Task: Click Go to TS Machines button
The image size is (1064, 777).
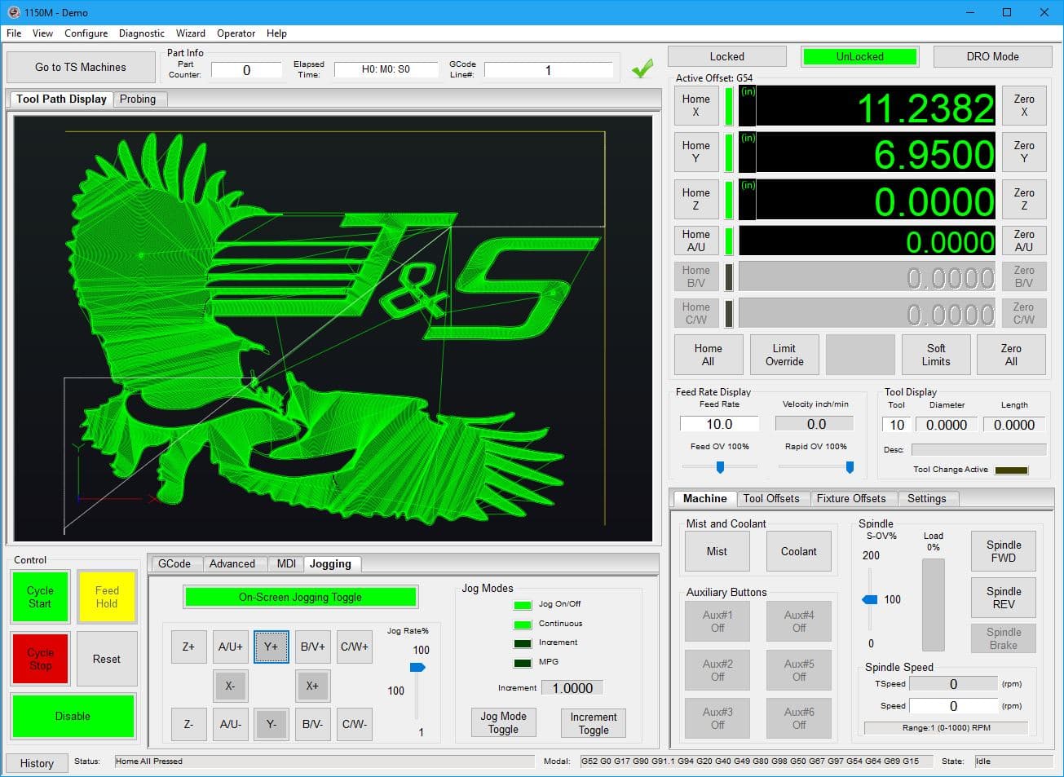Action: (x=81, y=67)
